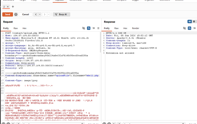This screenshot has width=197, height=124.
Task: Click the Referer header line
Action: pos(34,65)
